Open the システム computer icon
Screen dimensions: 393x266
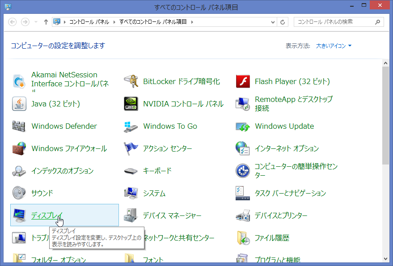click(x=131, y=193)
